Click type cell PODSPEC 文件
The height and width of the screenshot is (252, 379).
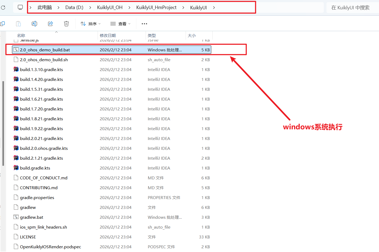[161, 247]
